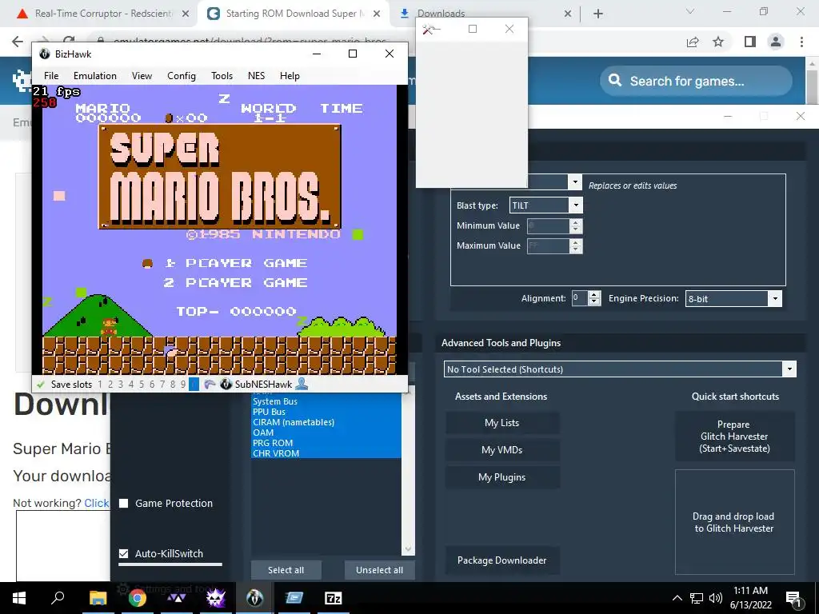
Task: Select the System Bus memory domain
Action: [326, 401]
